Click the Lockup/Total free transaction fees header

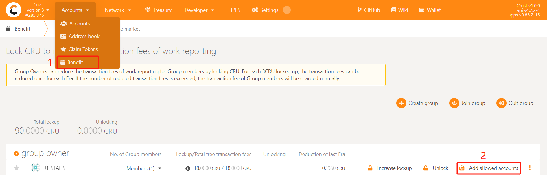[214, 154]
